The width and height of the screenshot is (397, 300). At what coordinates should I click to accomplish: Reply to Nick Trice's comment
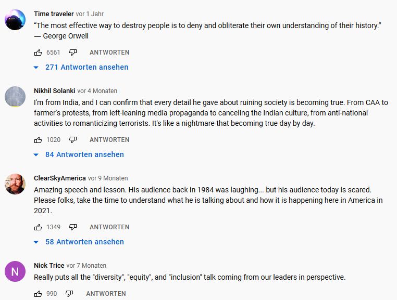[106, 294]
